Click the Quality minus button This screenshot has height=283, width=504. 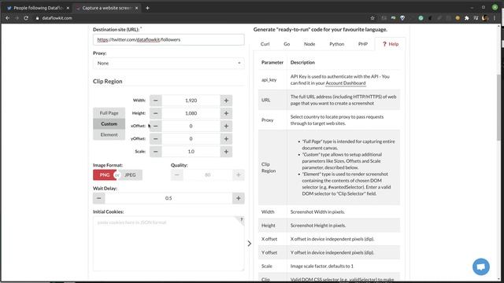pos(176,175)
